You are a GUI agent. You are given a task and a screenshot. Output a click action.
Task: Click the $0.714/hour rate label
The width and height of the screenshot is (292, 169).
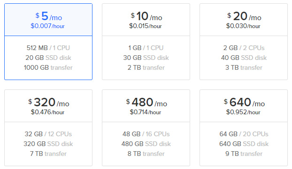click(146, 112)
